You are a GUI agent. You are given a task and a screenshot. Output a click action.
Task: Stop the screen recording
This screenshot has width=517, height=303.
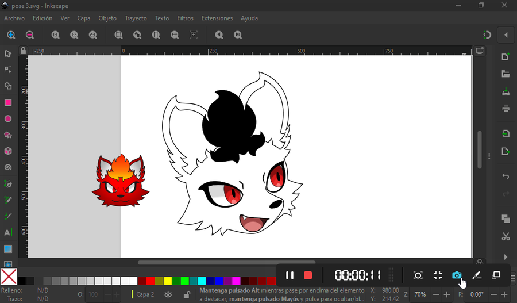pos(308,275)
